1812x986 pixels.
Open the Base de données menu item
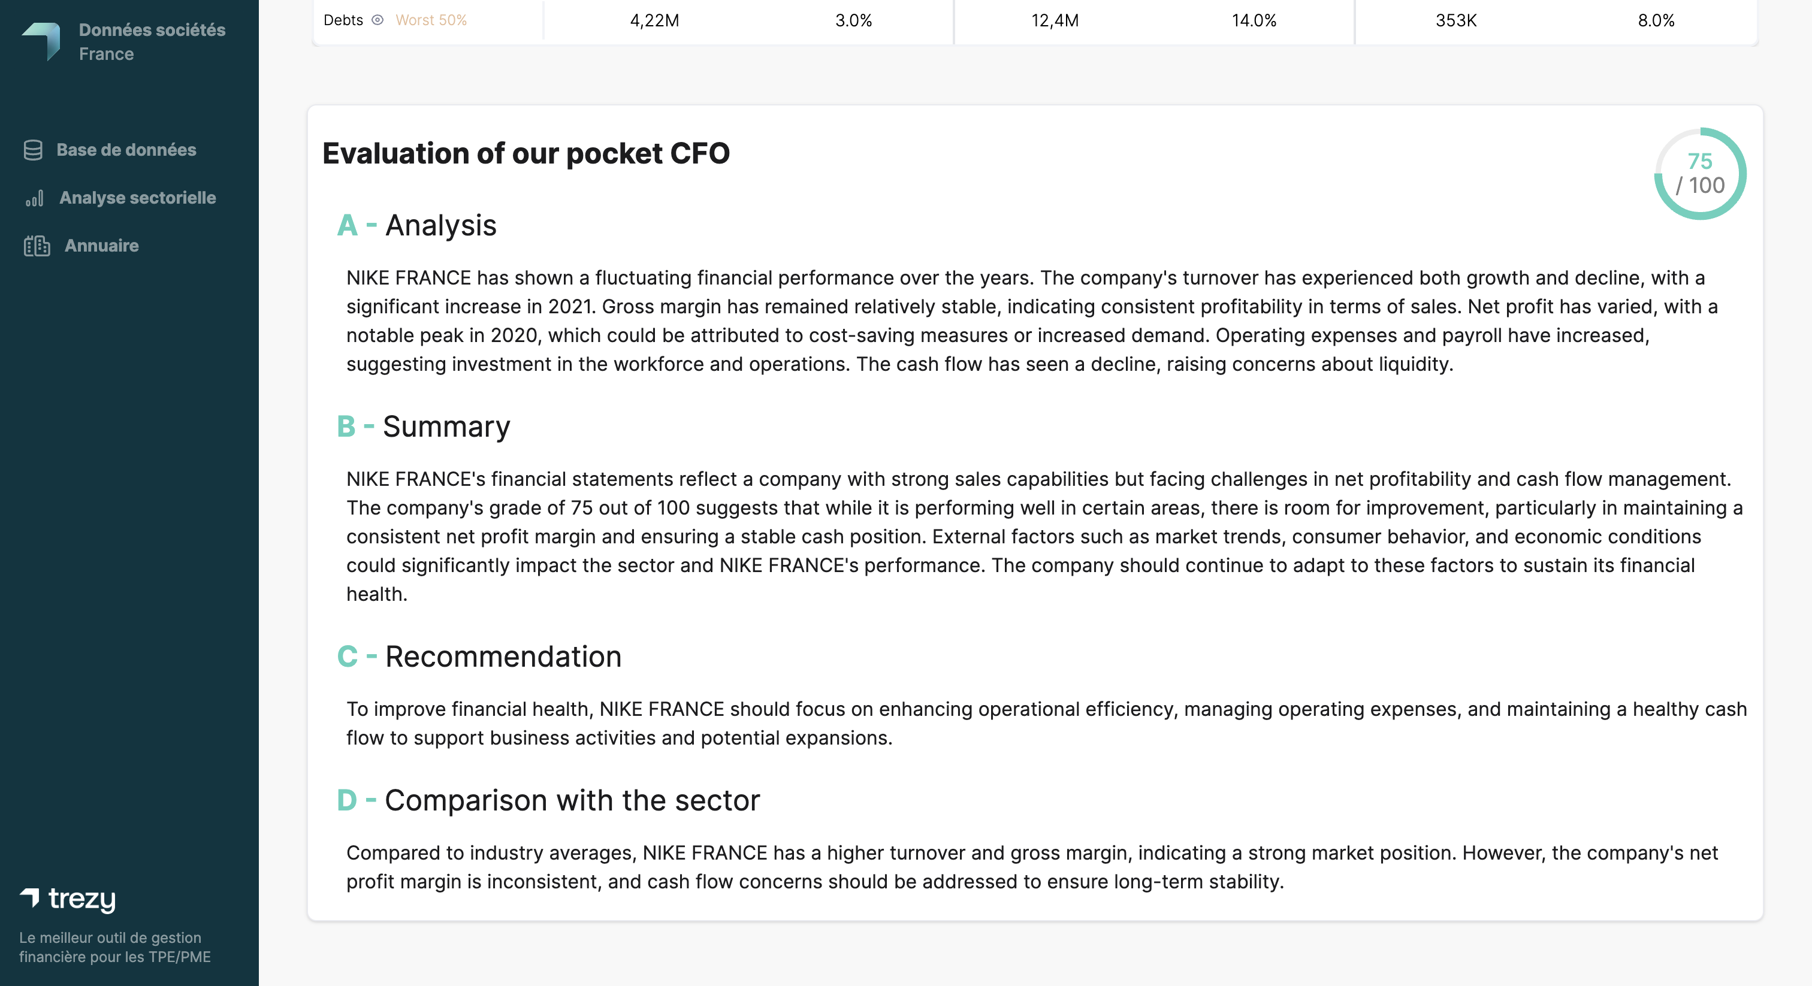[x=126, y=150]
